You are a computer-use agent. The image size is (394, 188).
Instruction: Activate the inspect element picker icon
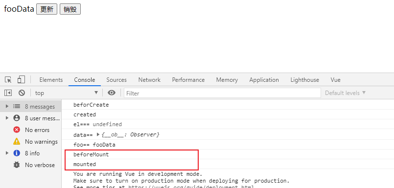[x=8, y=80]
